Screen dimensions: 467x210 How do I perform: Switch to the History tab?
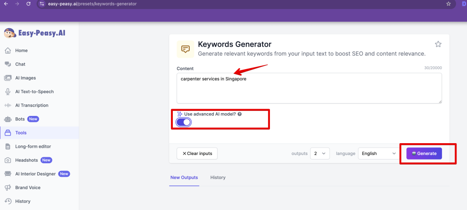coord(218,177)
